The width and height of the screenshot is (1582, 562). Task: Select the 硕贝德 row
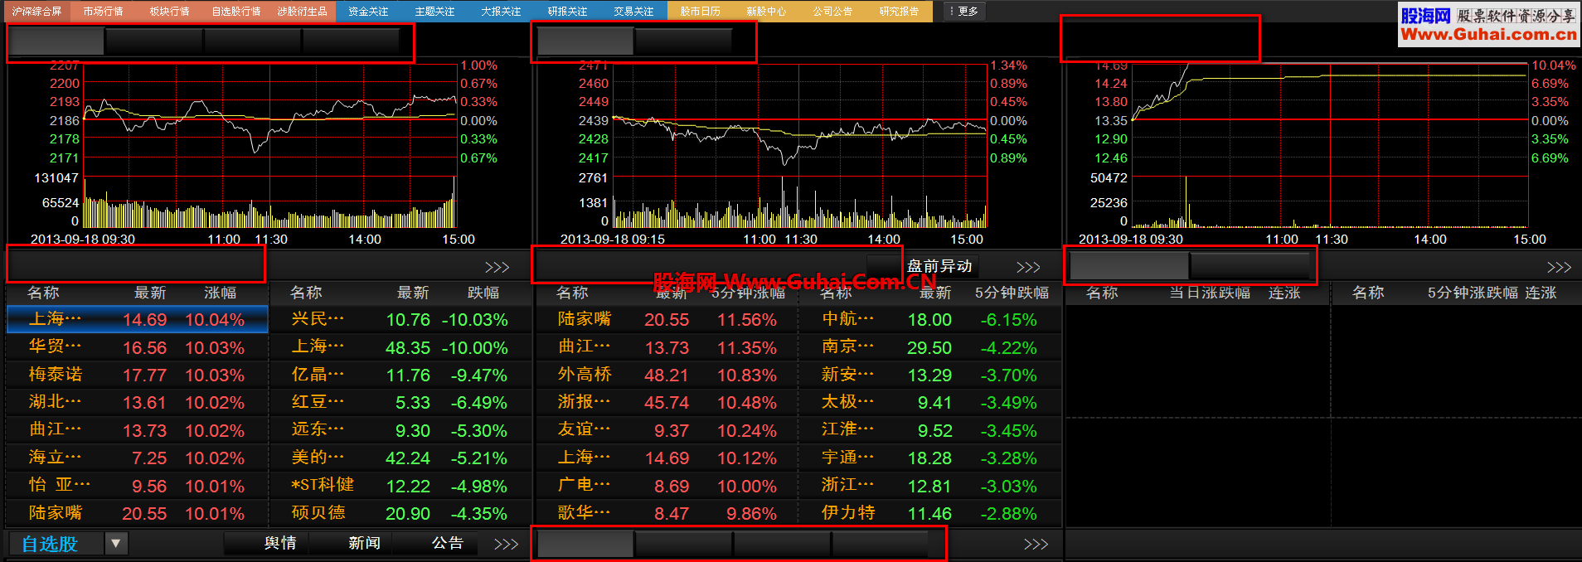pyautogui.click(x=400, y=513)
